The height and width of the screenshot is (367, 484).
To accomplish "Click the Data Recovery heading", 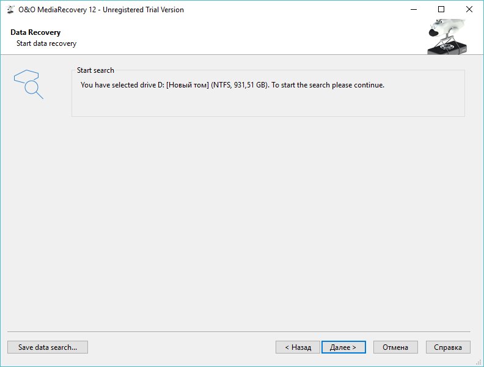I will click(35, 32).
